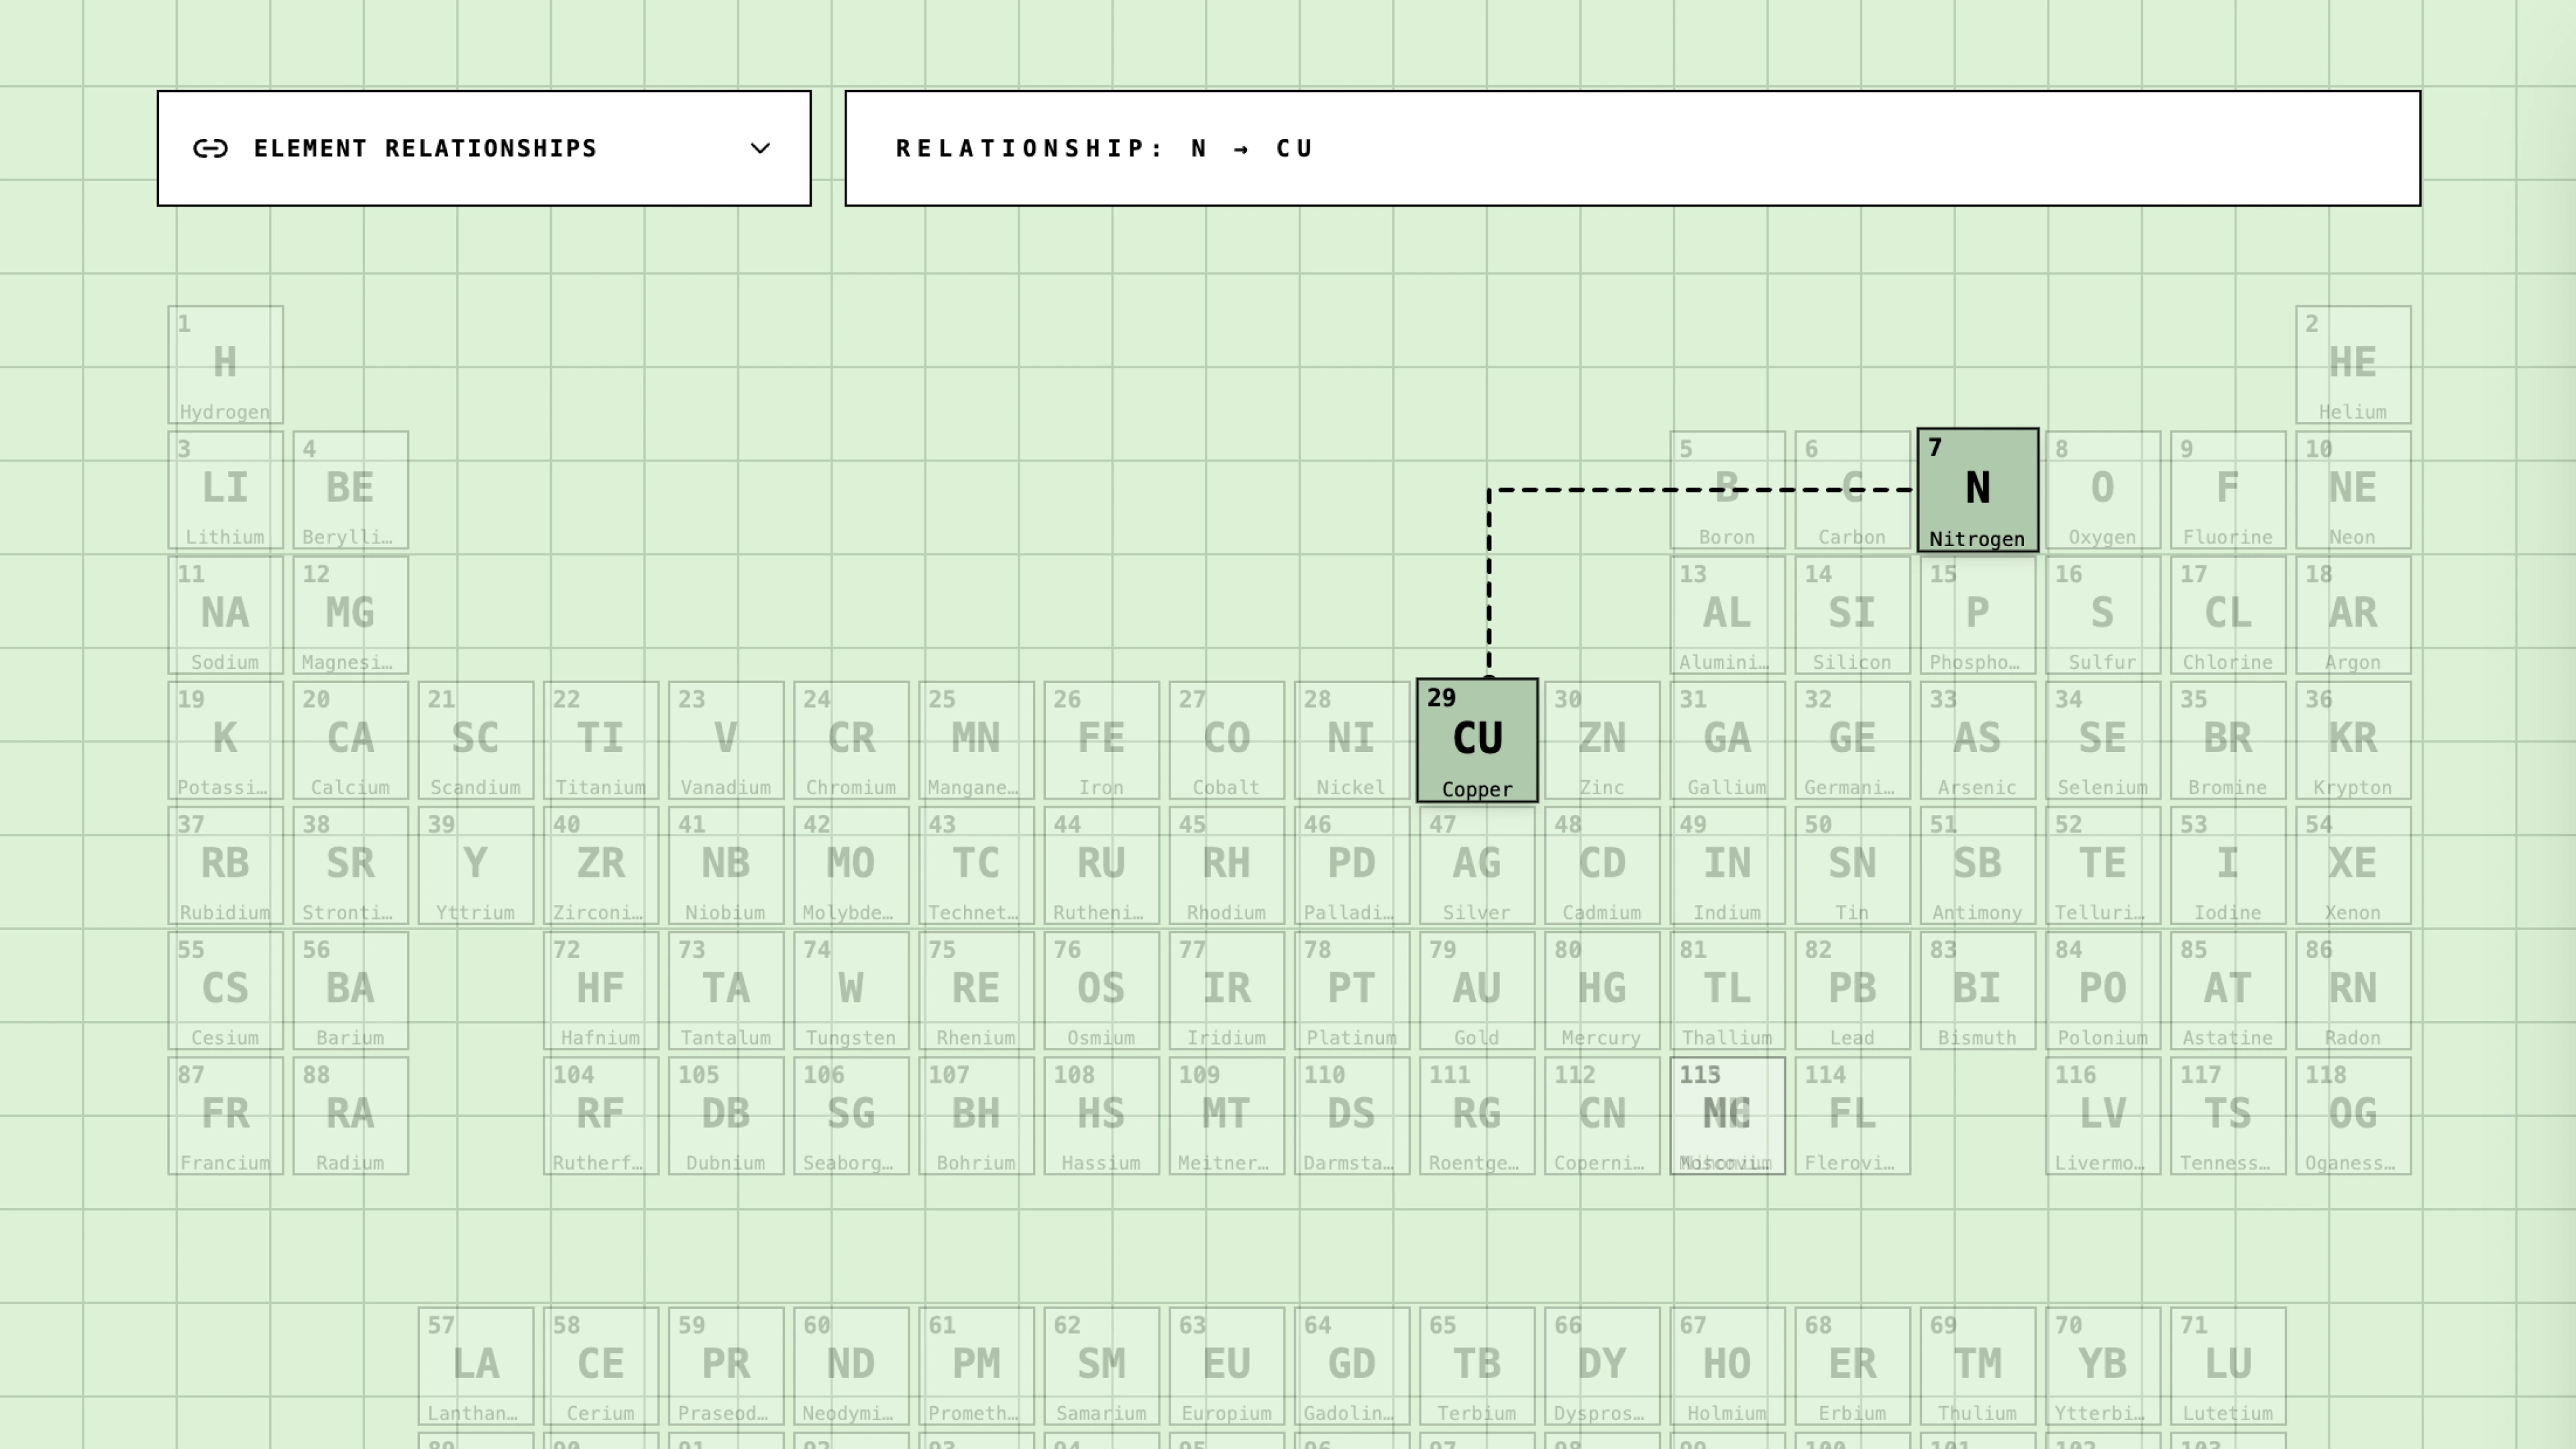Select the highlighted Copper element tile
Screen dimensions: 2576x1449
(x=1477, y=740)
